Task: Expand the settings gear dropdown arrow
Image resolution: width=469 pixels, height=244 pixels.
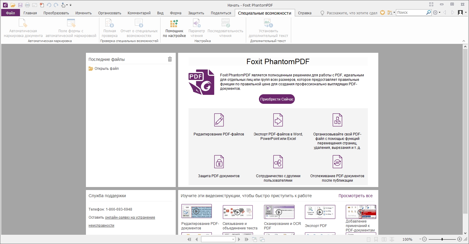Action: [x=439, y=13]
